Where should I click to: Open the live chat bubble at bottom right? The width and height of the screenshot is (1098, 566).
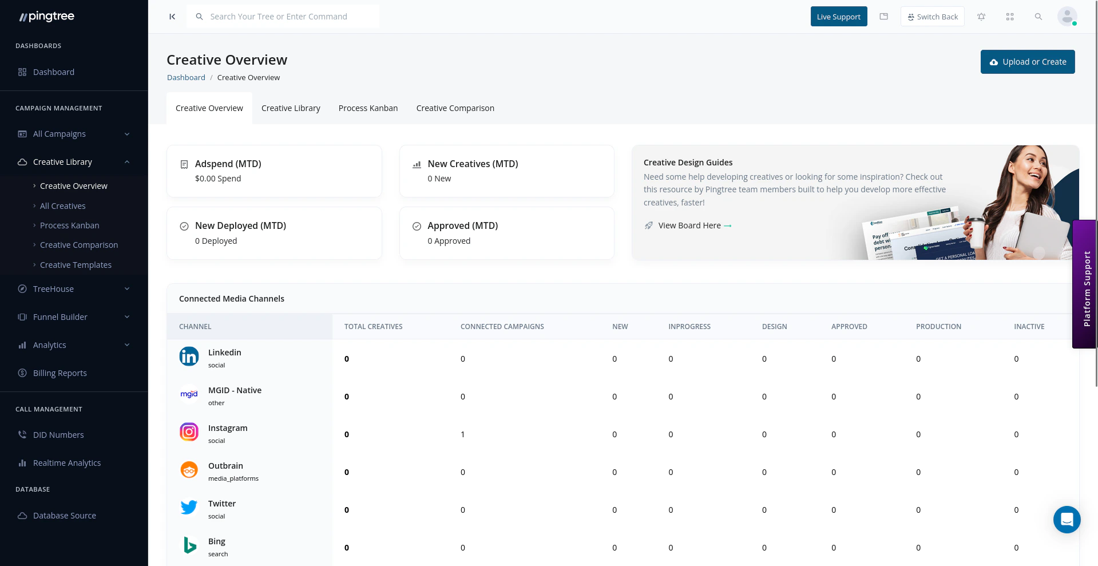1067,519
